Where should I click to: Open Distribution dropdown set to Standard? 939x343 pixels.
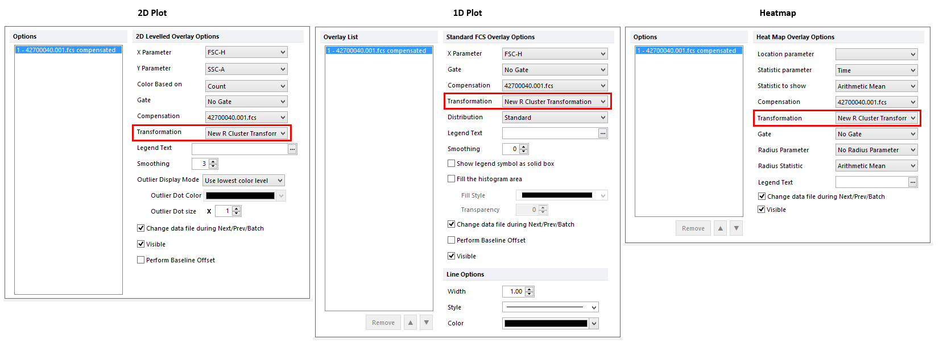click(x=555, y=118)
